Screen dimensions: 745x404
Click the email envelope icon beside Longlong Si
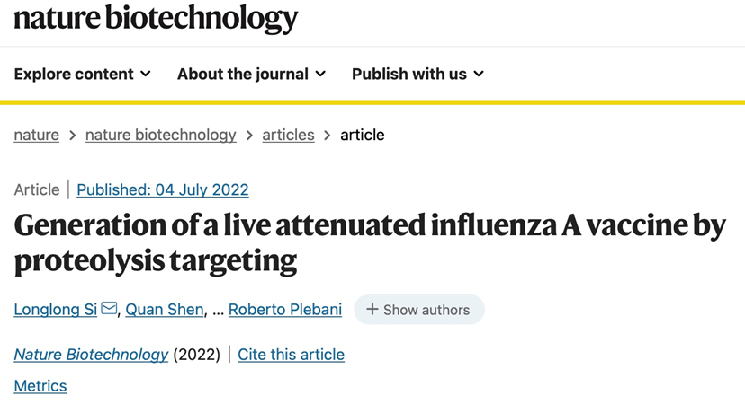coord(109,309)
